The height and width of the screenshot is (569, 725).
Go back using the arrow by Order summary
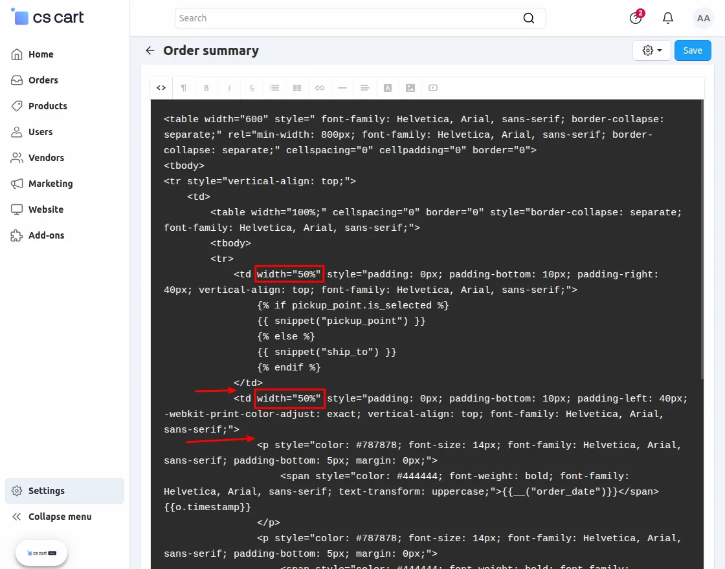click(150, 50)
